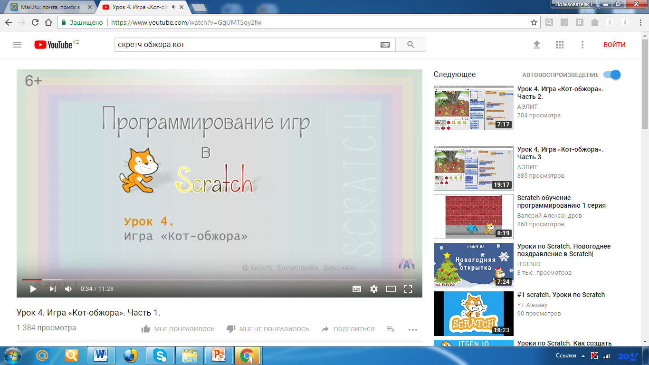
Task: Switch to the Mail.Ru browser tab
Action: (x=50, y=7)
